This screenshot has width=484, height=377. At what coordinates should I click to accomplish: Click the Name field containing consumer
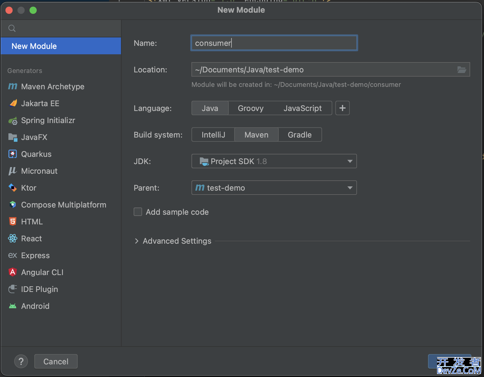pos(274,43)
